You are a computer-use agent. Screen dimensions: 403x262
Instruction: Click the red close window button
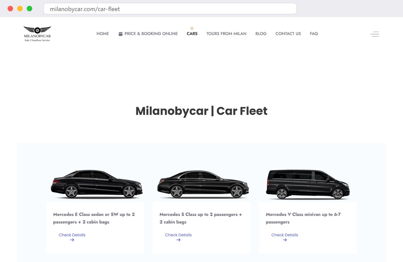10,9
